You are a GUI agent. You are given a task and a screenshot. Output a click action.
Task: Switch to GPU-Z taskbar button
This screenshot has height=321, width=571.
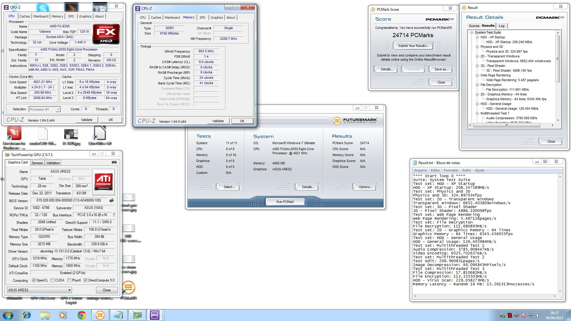pyautogui.click(x=137, y=315)
